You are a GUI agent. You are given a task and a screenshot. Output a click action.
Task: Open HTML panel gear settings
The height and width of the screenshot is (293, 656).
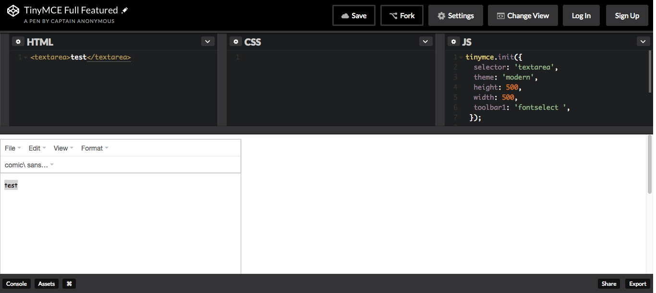click(18, 42)
